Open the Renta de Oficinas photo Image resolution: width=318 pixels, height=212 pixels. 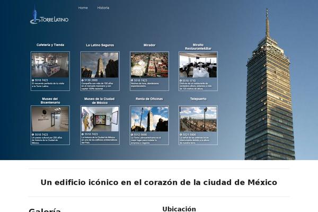pos(149,119)
